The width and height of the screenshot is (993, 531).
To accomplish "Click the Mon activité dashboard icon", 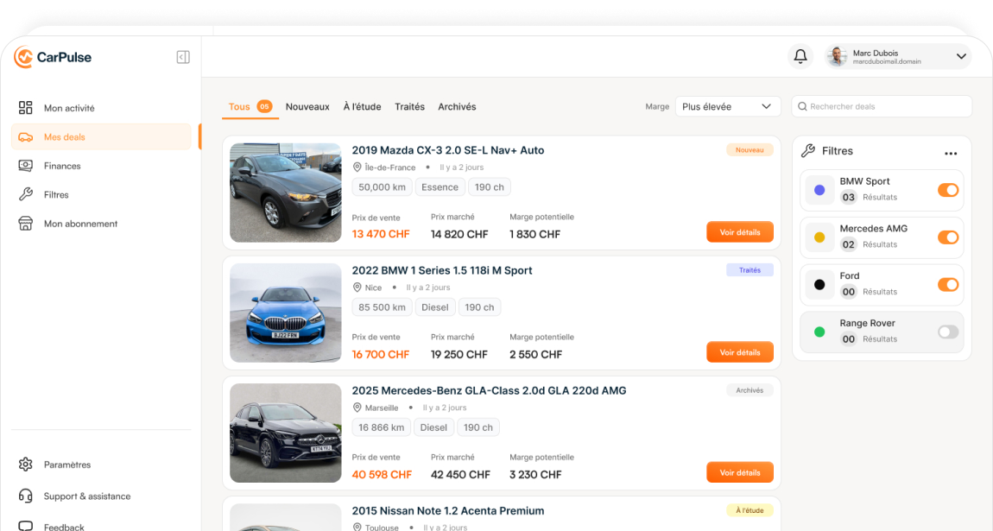I will coord(25,108).
